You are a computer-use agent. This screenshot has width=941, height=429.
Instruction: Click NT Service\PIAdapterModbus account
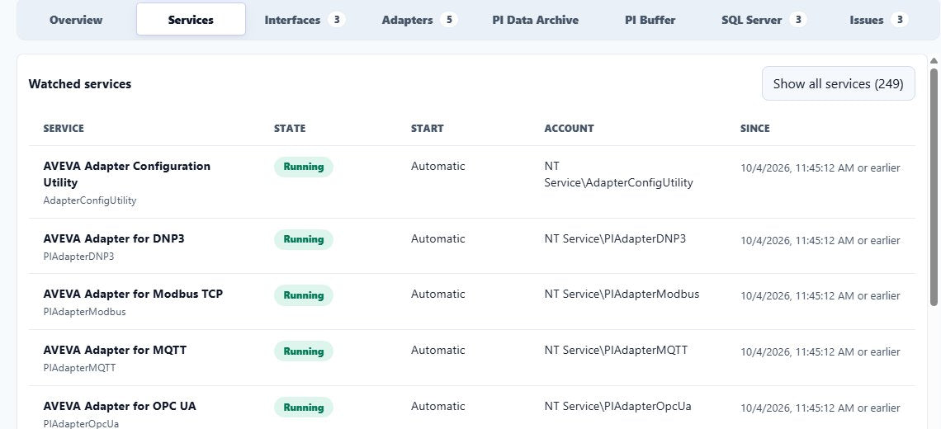click(x=622, y=294)
